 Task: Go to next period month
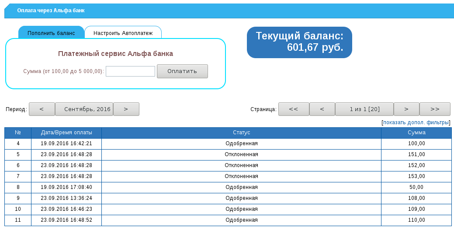pos(126,109)
